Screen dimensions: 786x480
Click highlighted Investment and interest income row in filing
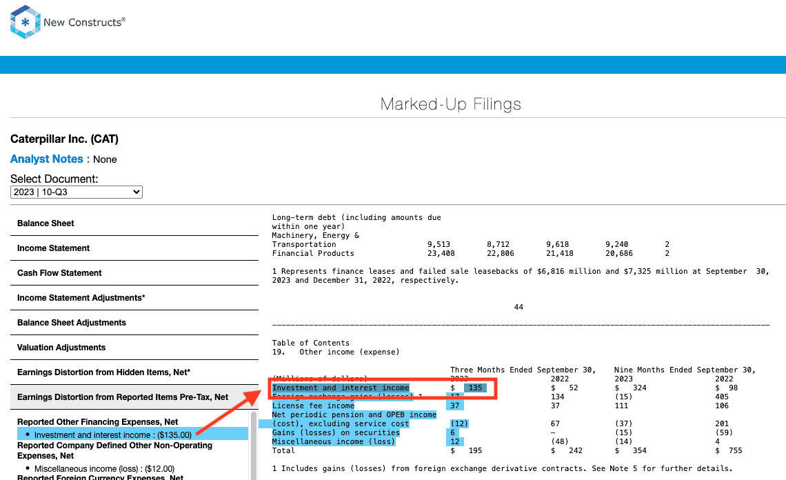coord(341,388)
